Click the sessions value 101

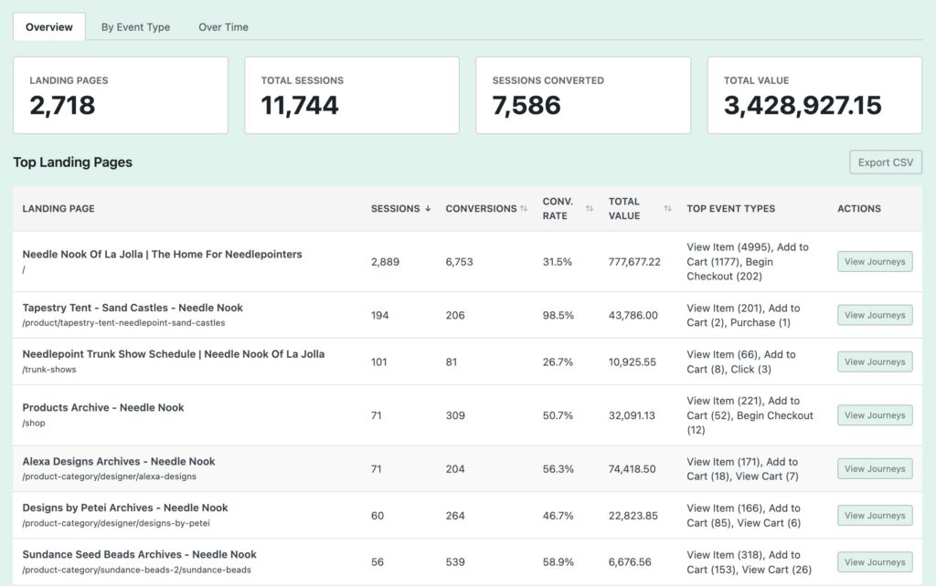(x=379, y=361)
